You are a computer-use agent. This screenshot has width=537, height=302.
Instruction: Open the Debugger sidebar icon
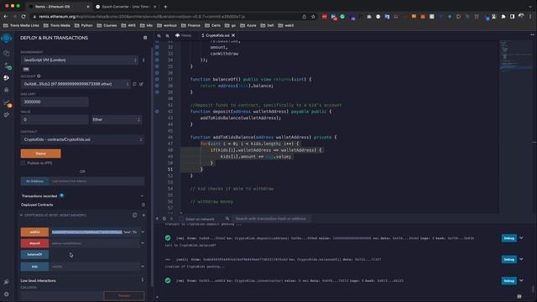pyautogui.click(x=6, y=90)
